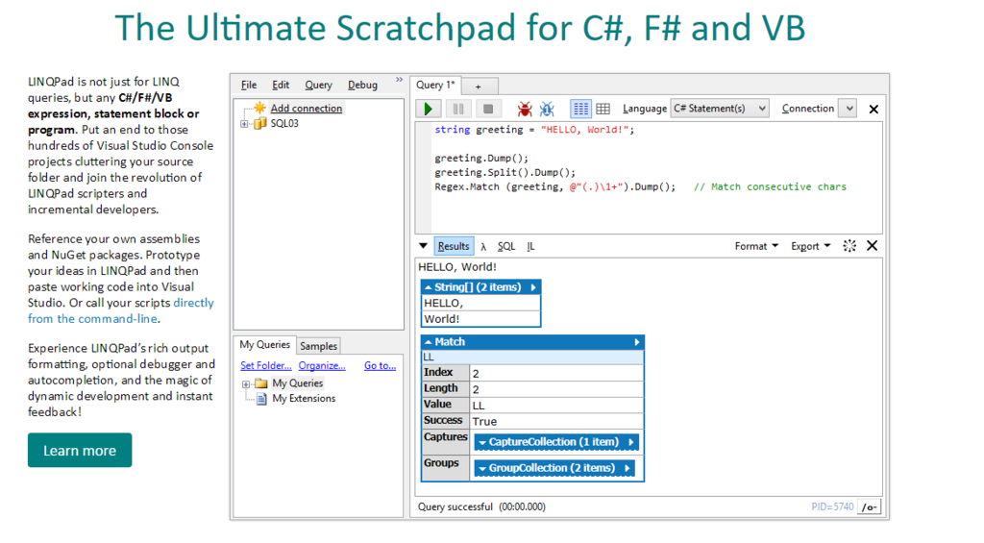Switch to the Samples tab
Image resolution: width=984 pixels, height=543 pixels.
[318, 346]
